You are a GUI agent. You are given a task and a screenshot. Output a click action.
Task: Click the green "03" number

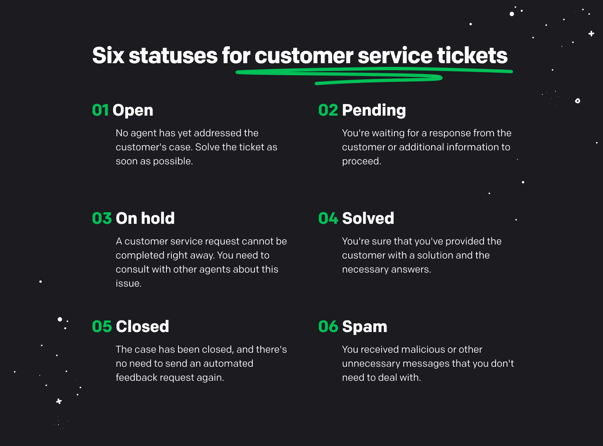click(102, 218)
